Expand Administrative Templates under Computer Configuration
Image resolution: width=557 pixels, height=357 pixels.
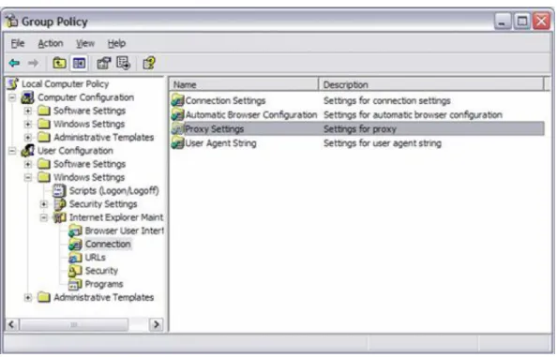28,138
